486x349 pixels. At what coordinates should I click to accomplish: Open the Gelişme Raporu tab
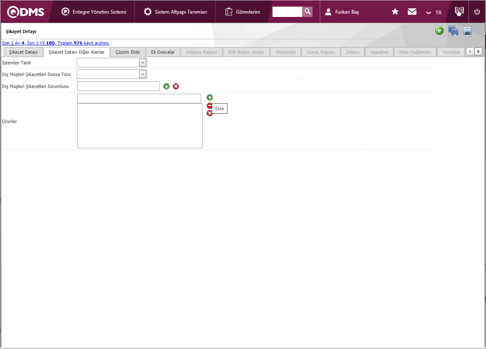202,52
